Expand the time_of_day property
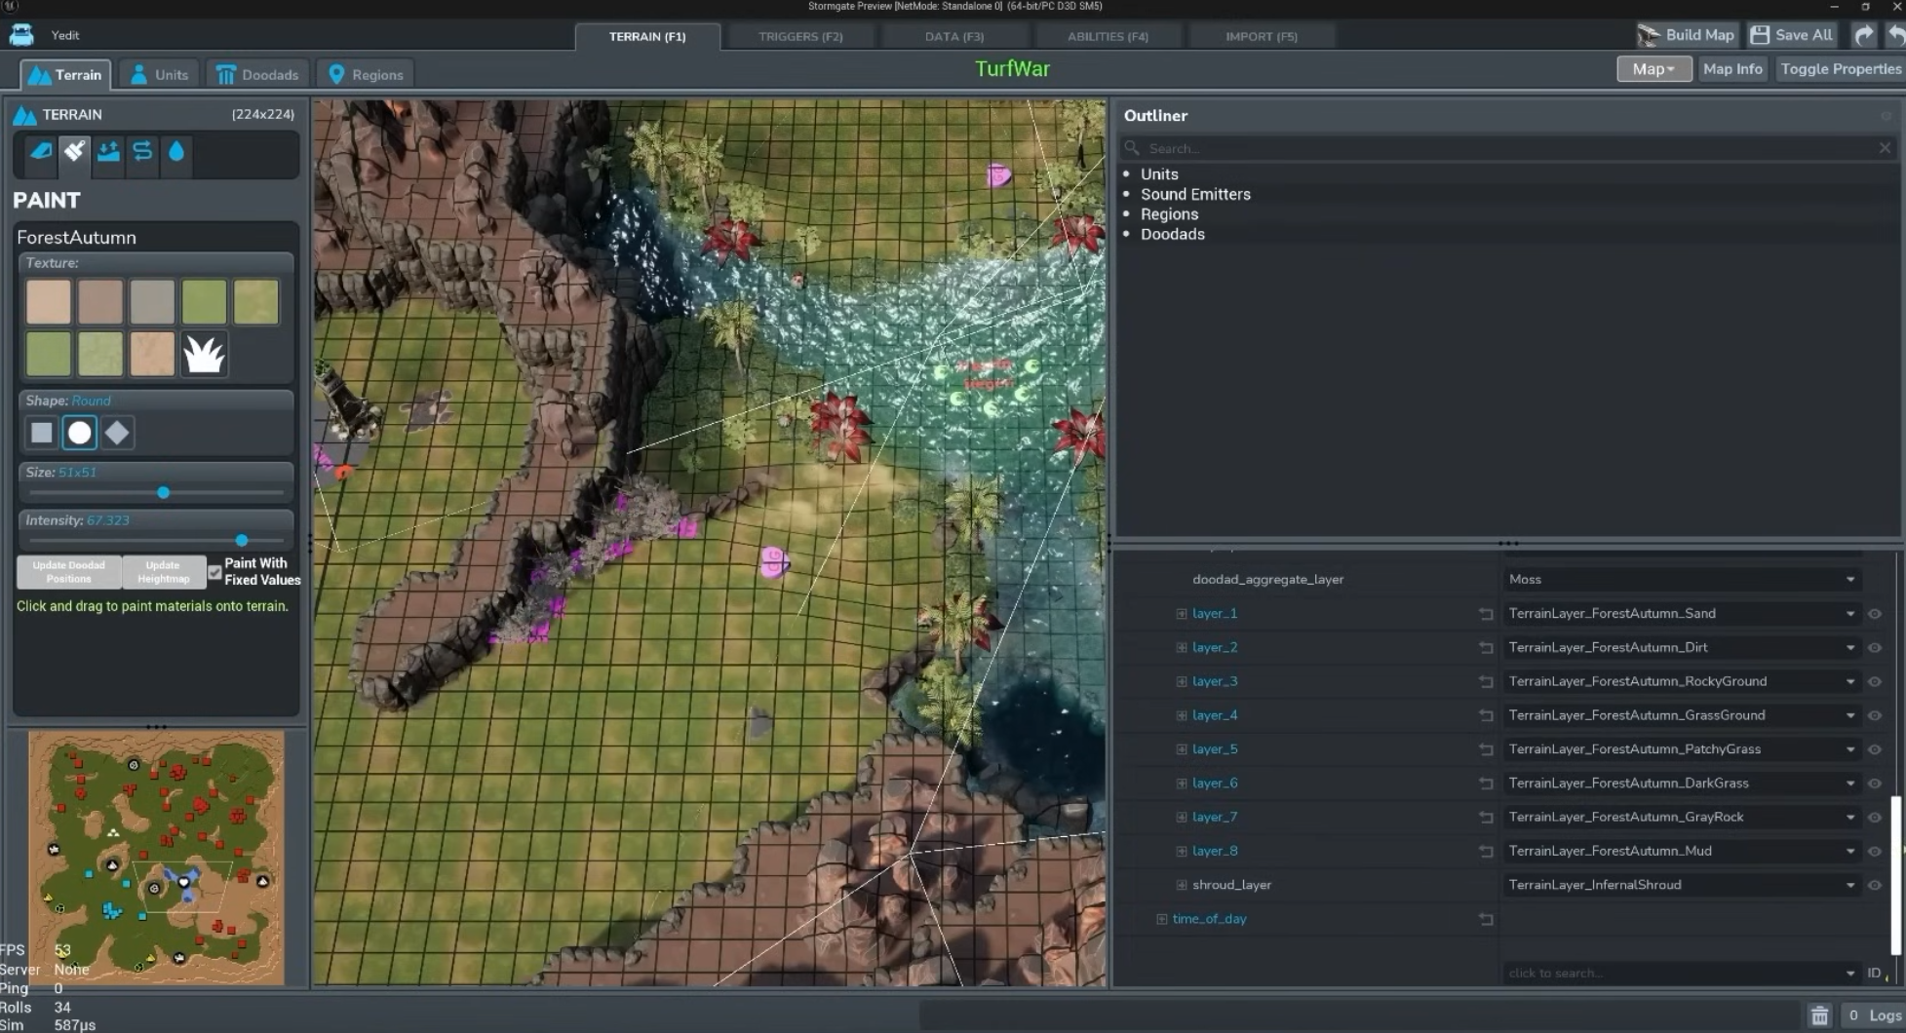 [x=1161, y=919]
